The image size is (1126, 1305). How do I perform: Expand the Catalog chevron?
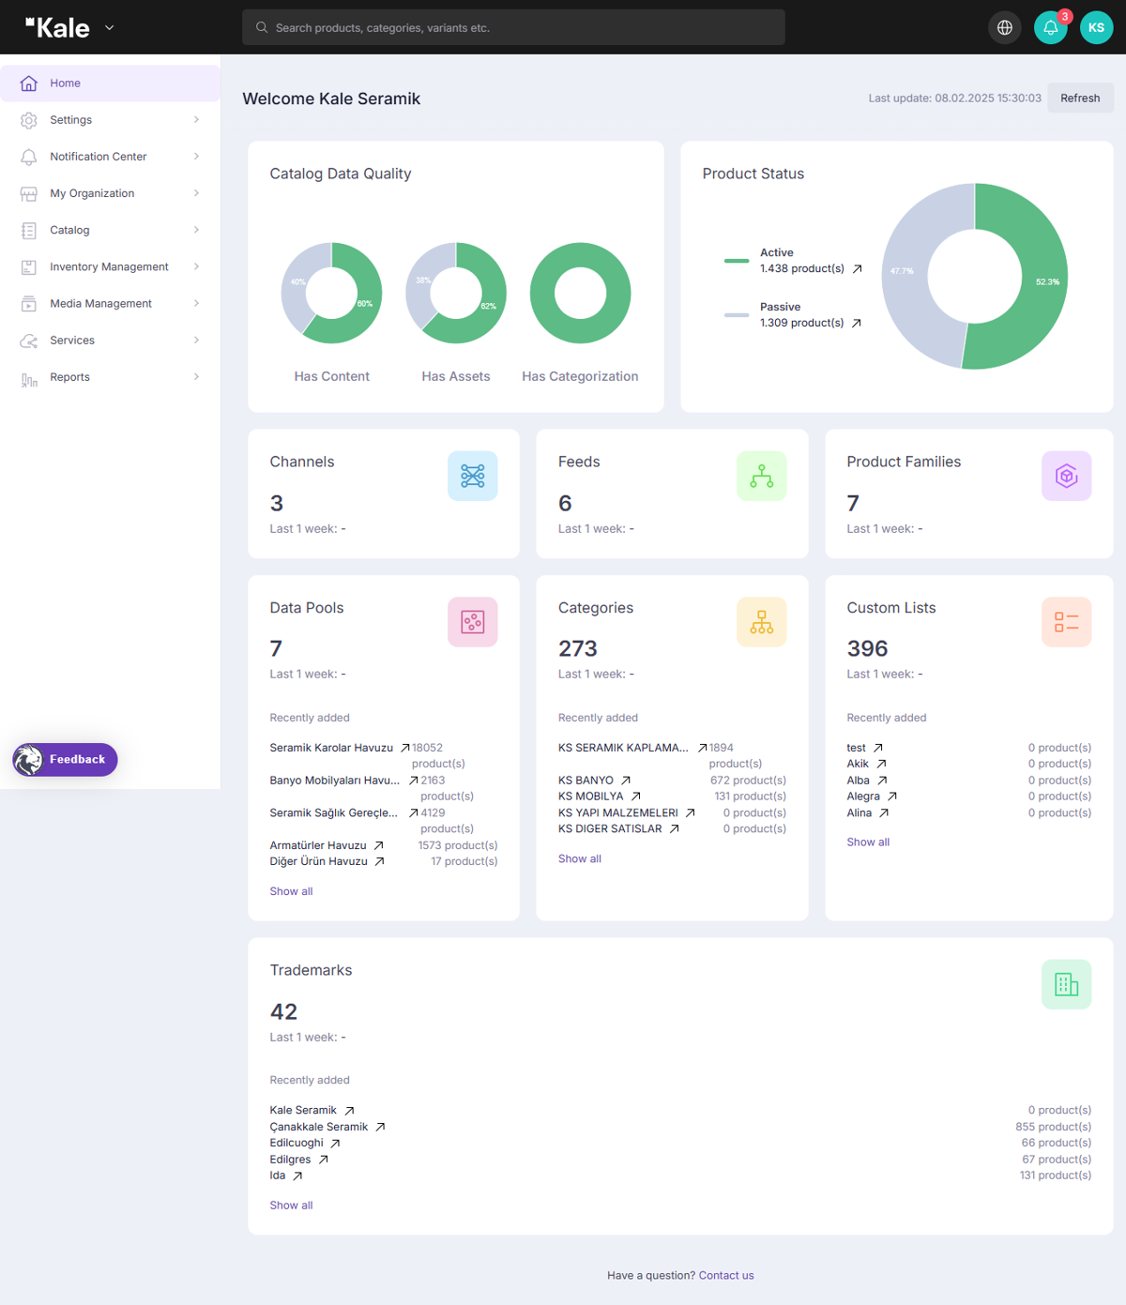click(x=196, y=230)
